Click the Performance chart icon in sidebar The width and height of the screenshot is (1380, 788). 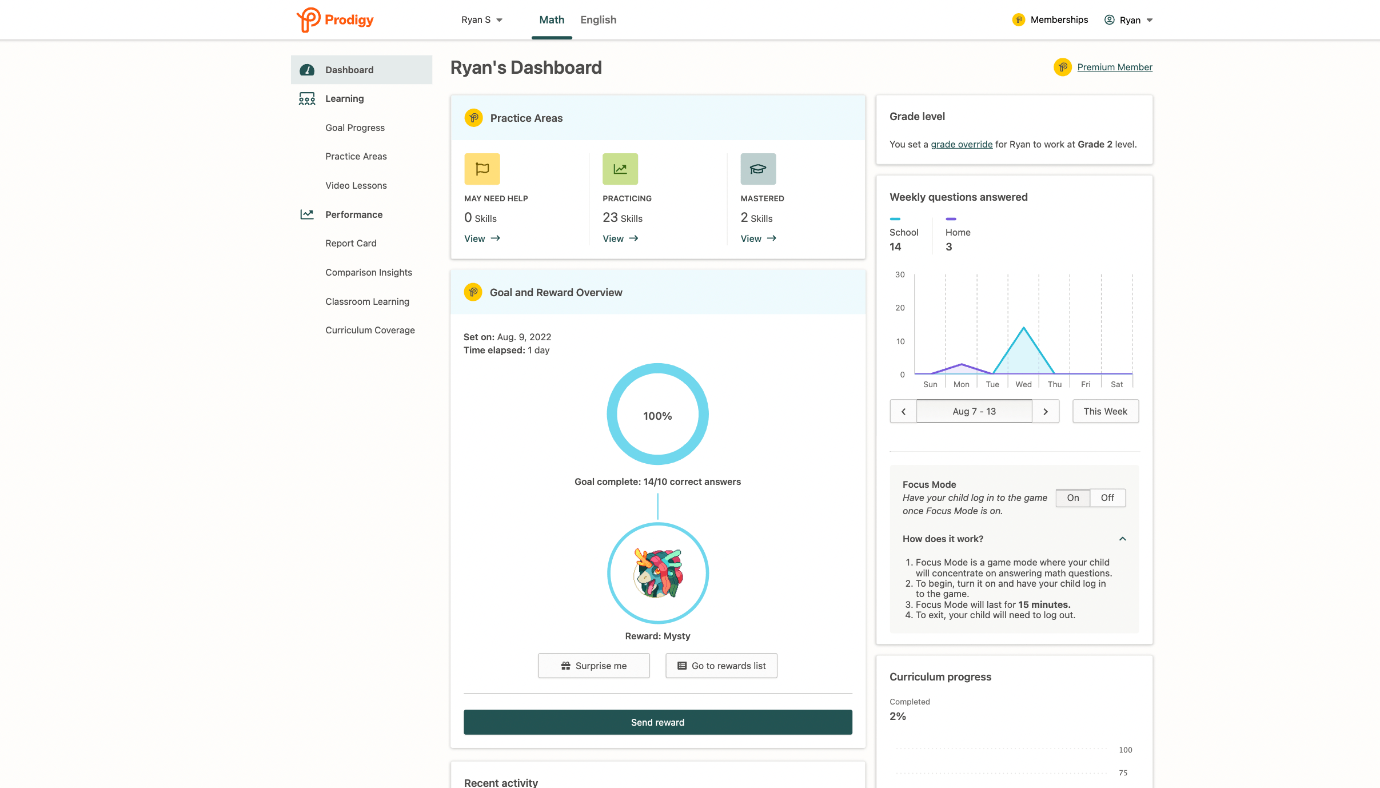[307, 214]
